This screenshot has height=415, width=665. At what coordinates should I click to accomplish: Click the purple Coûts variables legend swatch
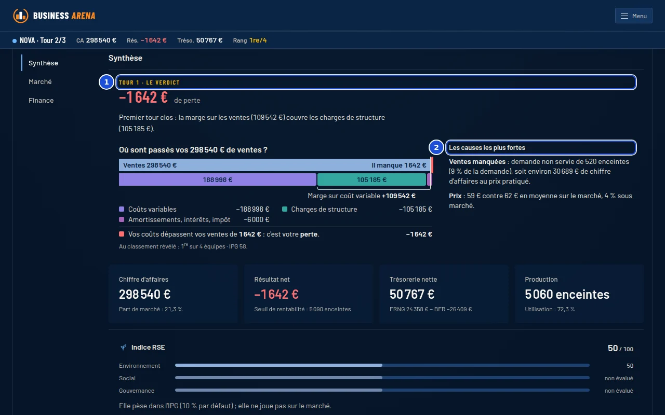tap(122, 210)
